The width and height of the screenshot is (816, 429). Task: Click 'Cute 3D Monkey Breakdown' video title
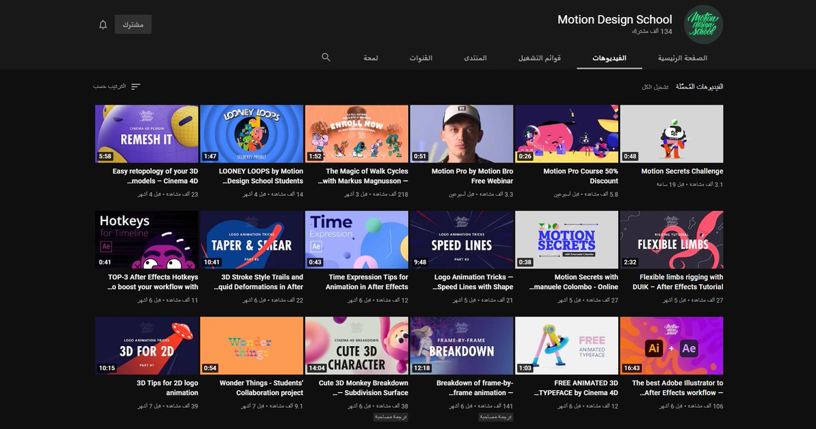(x=363, y=388)
